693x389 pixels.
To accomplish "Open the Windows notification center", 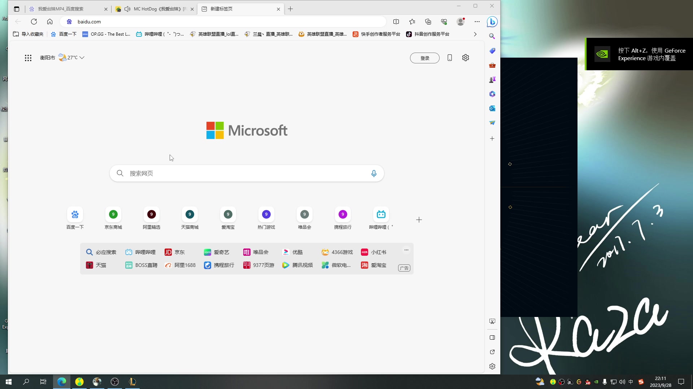I will [x=681, y=382].
